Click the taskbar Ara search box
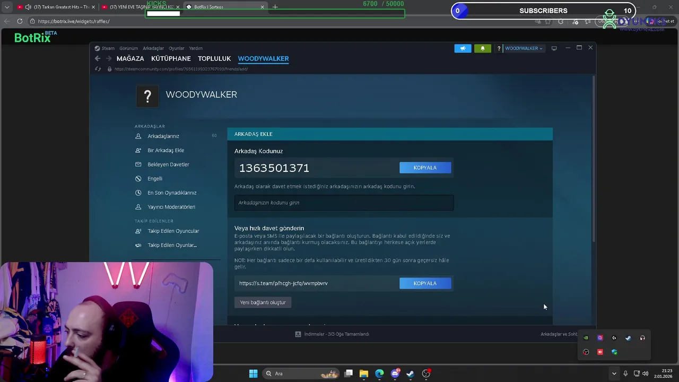The height and width of the screenshot is (382, 679). coord(301,374)
